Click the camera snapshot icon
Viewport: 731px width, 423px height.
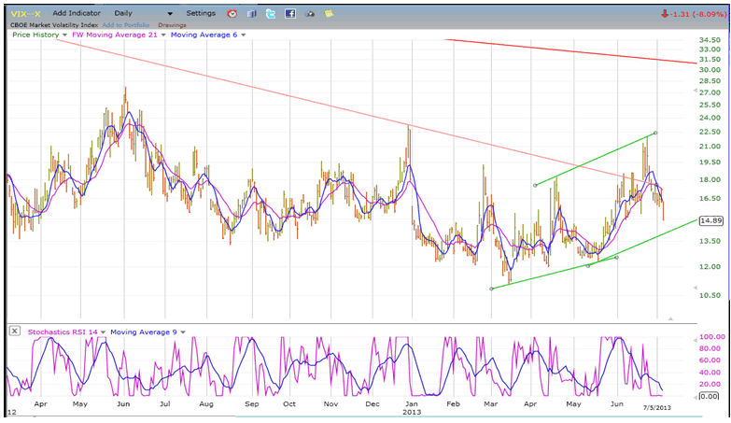309,14
